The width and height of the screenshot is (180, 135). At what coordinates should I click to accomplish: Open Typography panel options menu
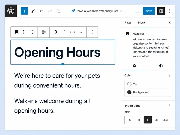pos(169,106)
